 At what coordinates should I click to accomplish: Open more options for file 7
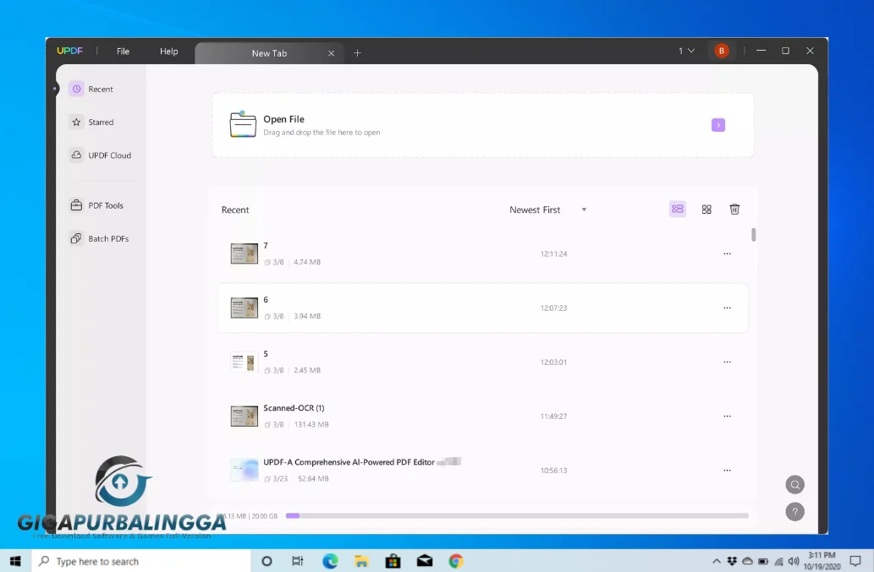727,253
